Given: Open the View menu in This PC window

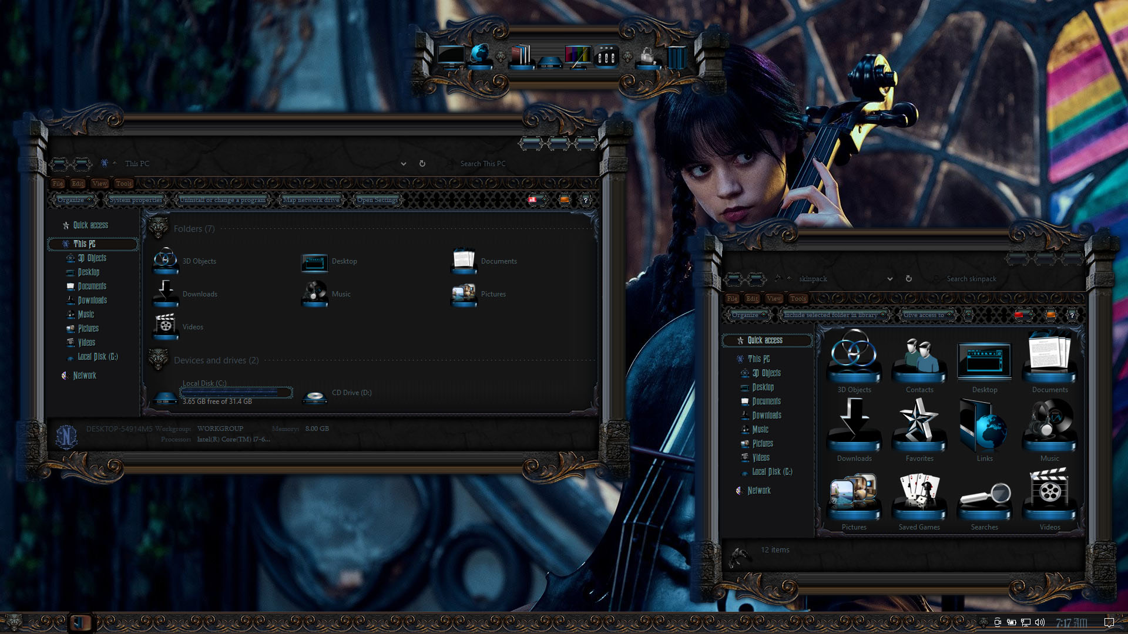Looking at the screenshot, I should coord(100,184).
